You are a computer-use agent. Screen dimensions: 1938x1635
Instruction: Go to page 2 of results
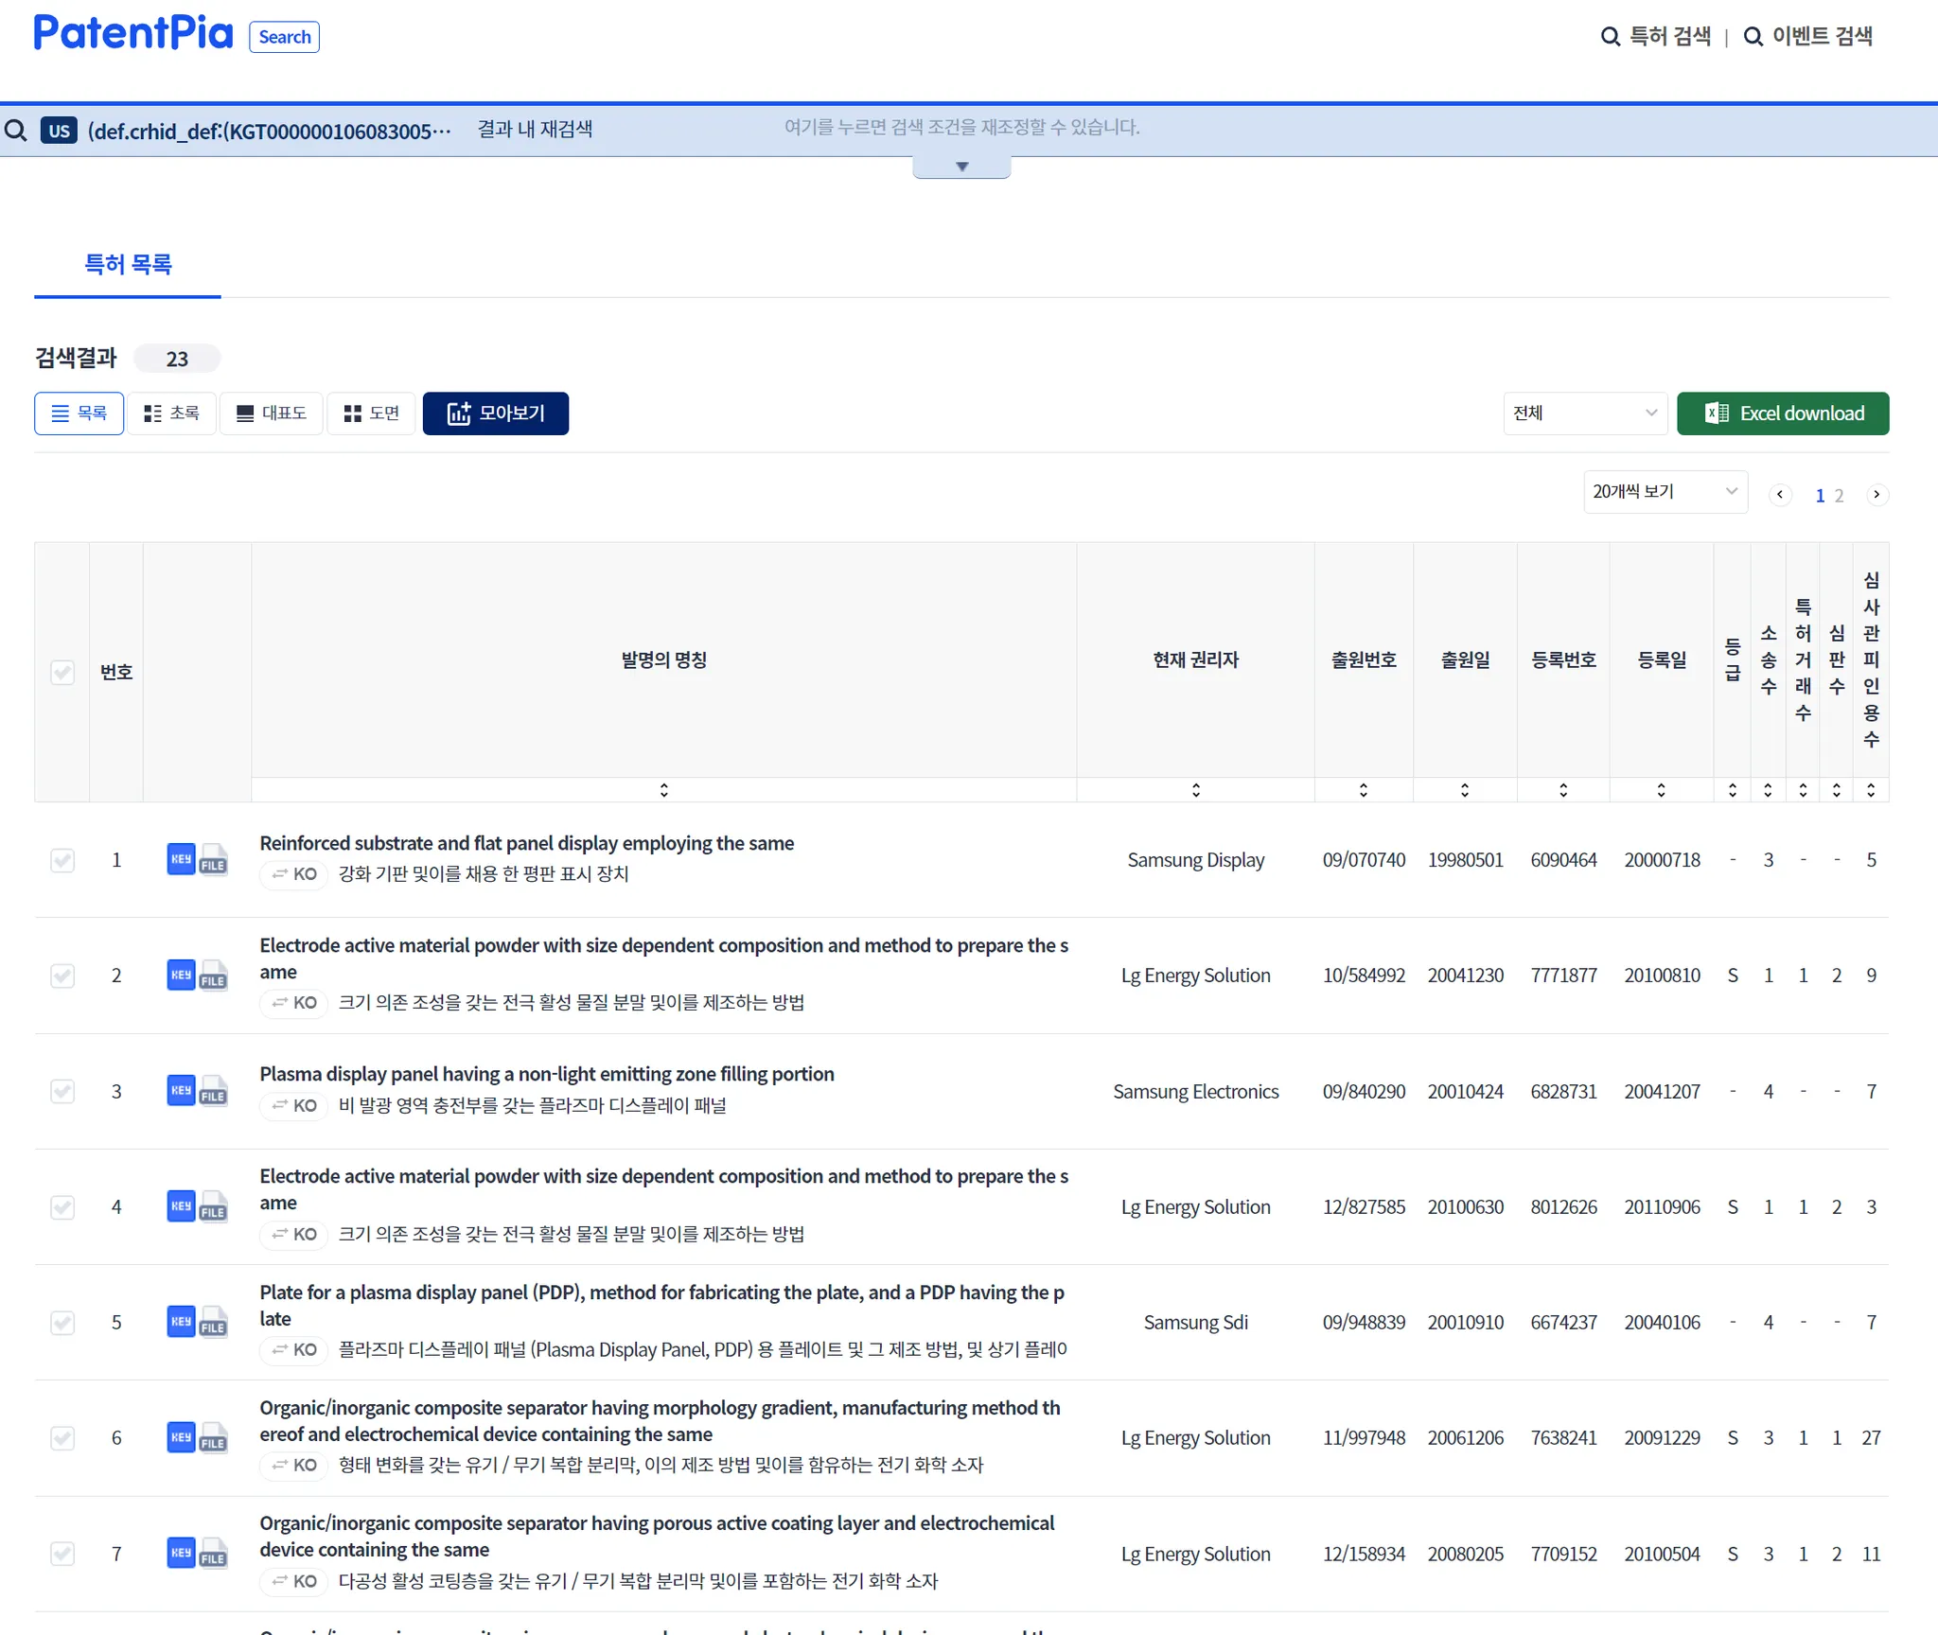pos(1839,496)
